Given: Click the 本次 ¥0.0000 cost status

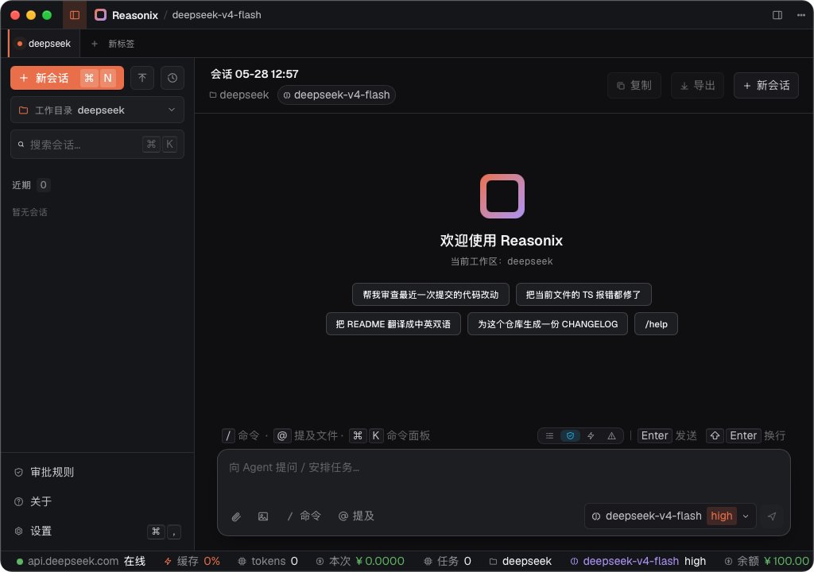Looking at the screenshot, I should click(360, 561).
